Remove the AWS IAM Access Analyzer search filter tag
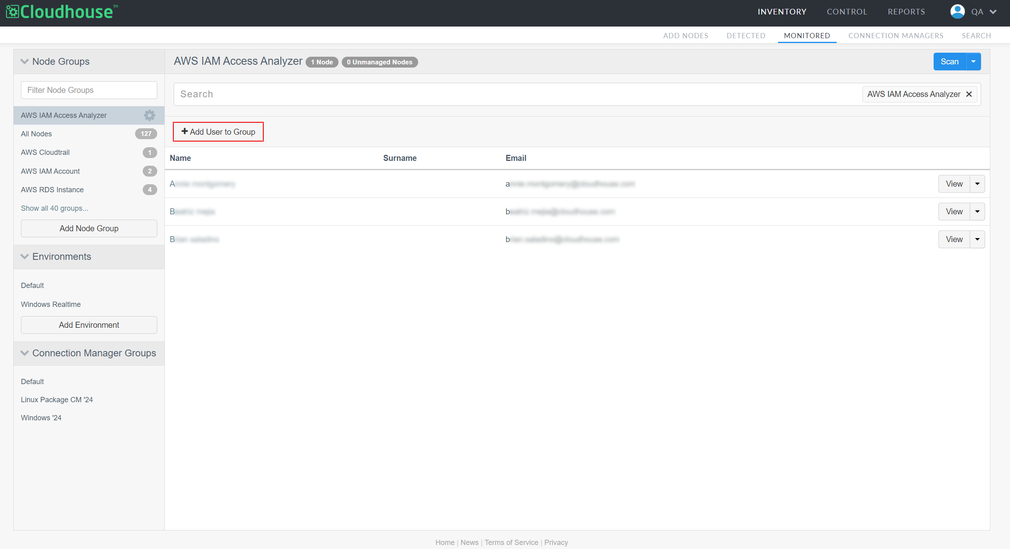The height and width of the screenshot is (549, 1010). point(969,94)
